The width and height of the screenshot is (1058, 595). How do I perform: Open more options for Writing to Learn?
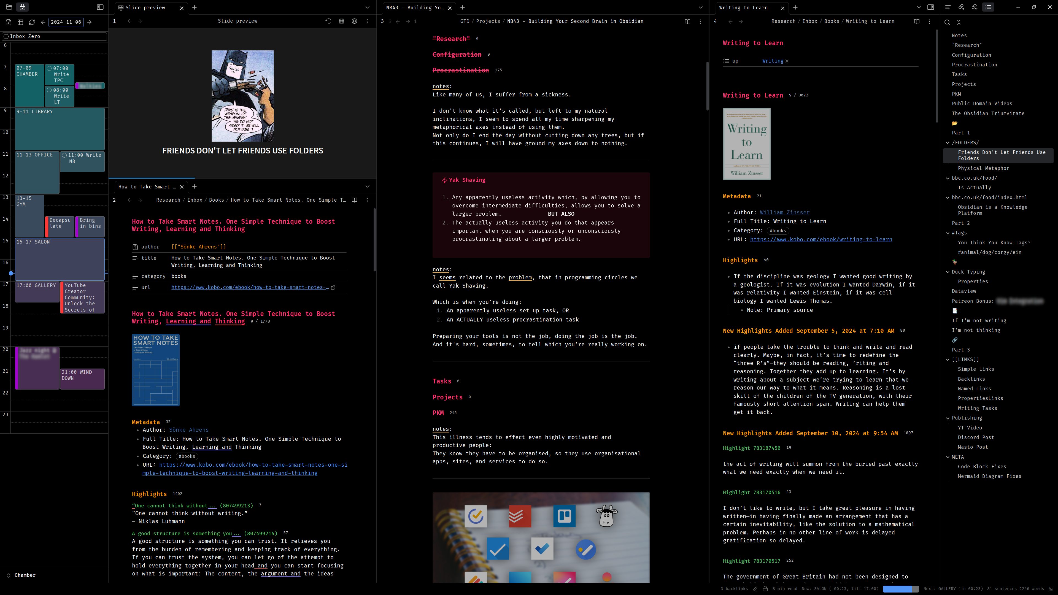pyautogui.click(x=929, y=21)
